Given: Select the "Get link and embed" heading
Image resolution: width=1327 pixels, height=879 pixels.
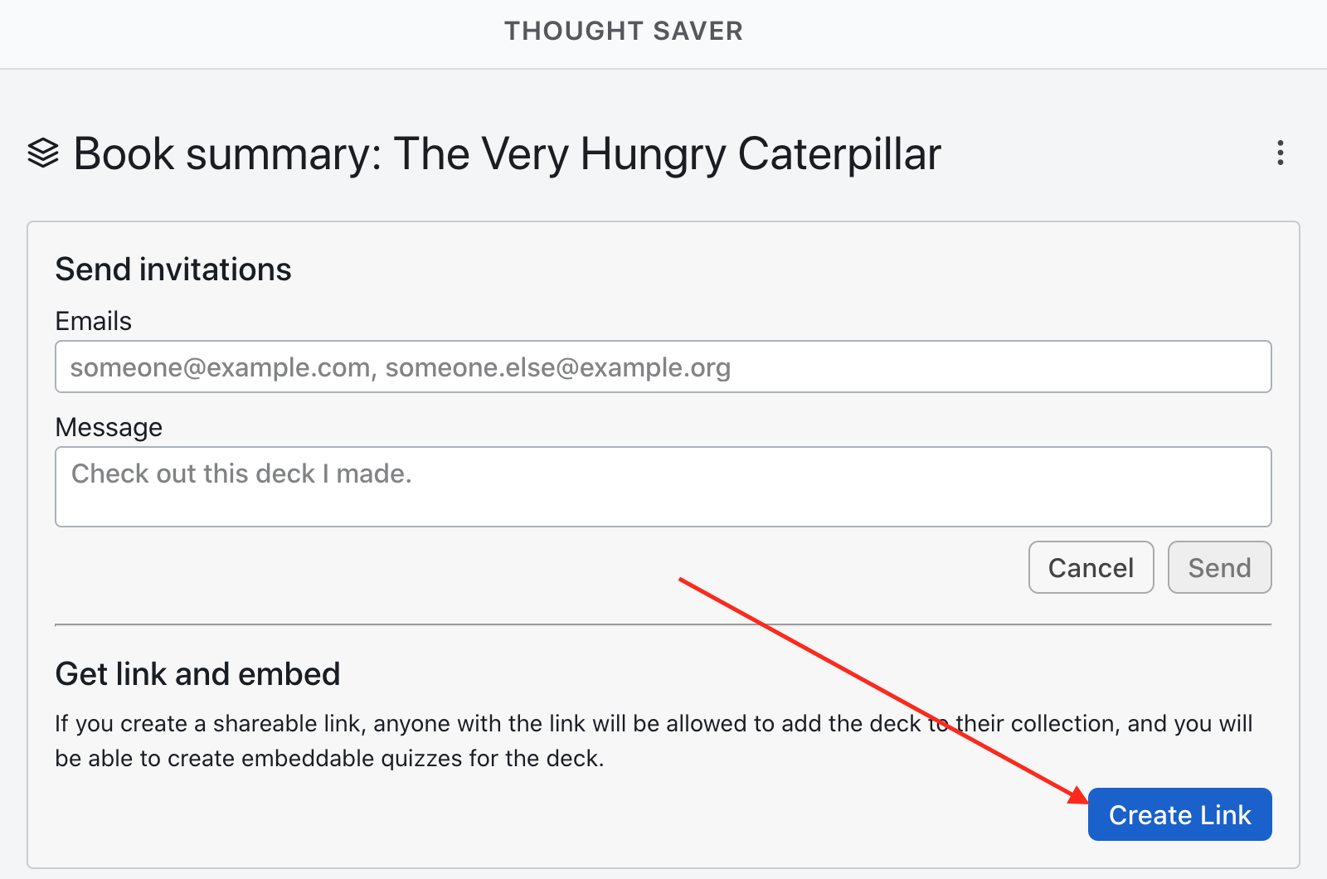Looking at the screenshot, I should [197, 674].
